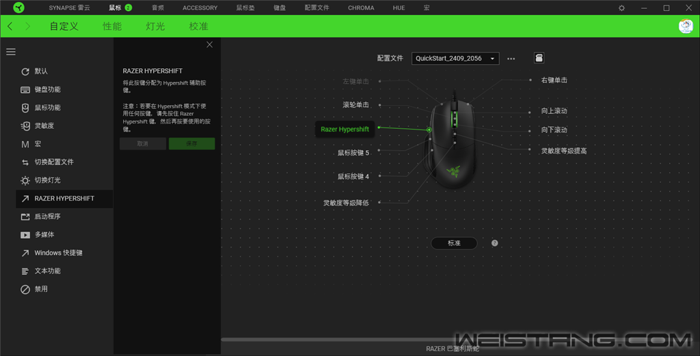Select the Razer Hypershift button assignment
This screenshot has height=356, width=700.
[345, 130]
